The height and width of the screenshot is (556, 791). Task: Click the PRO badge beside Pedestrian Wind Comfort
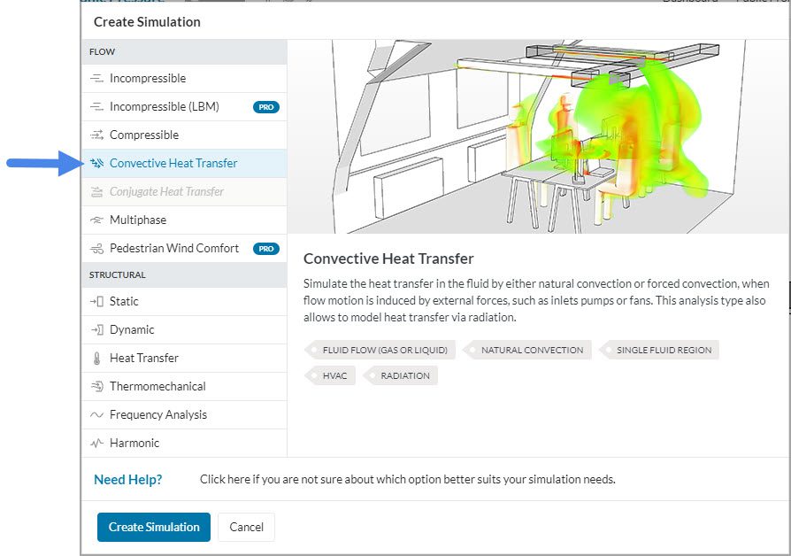point(265,249)
